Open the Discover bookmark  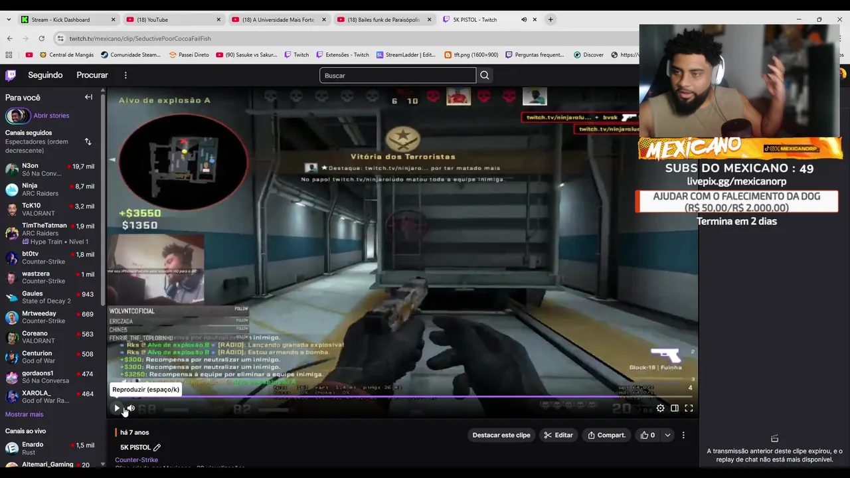(x=588, y=55)
